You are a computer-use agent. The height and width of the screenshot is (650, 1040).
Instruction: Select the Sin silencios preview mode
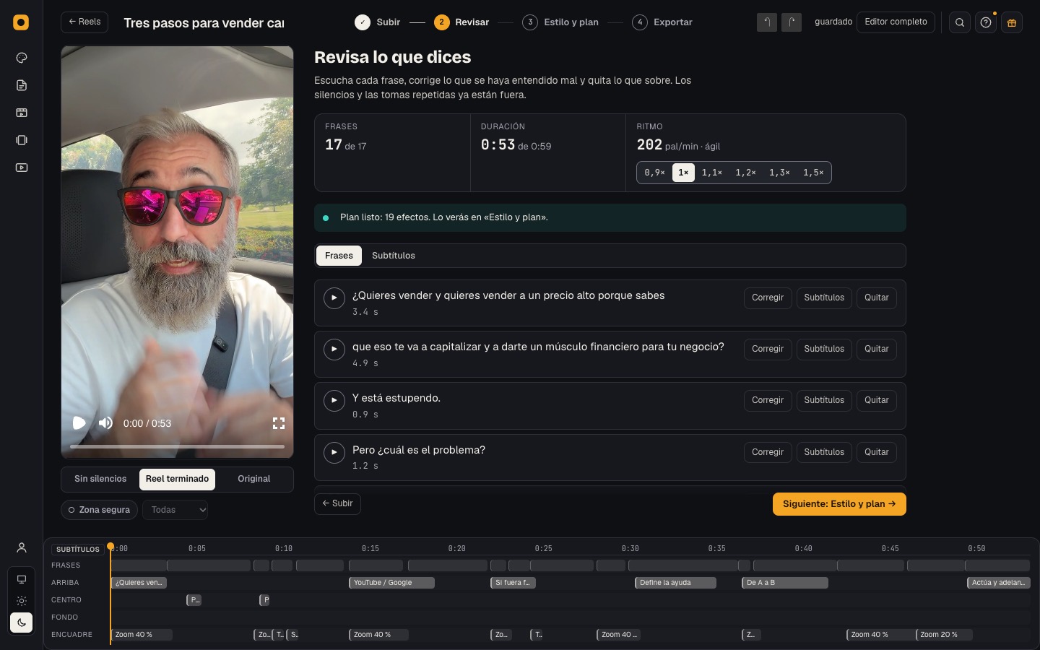[100, 479]
